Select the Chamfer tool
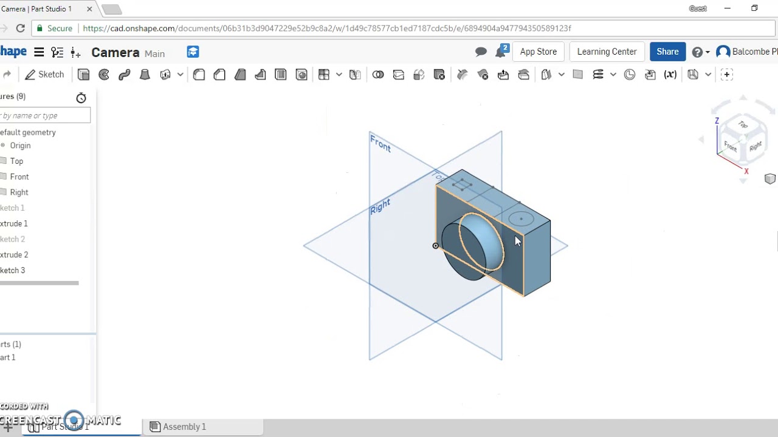The width and height of the screenshot is (778, 437). click(x=219, y=75)
